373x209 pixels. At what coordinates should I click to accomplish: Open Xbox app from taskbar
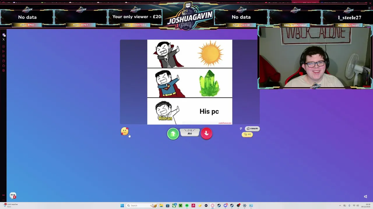174,206
